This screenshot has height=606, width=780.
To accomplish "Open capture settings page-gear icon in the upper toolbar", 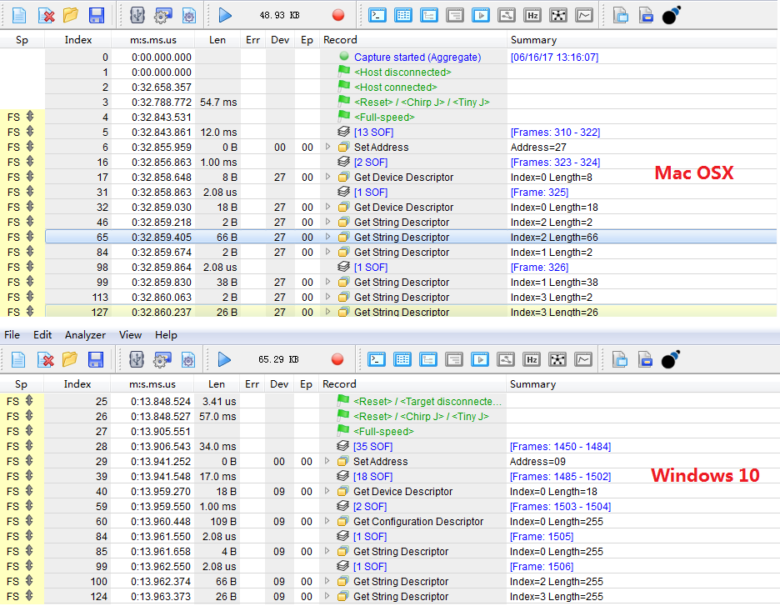I will tap(188, 15).
